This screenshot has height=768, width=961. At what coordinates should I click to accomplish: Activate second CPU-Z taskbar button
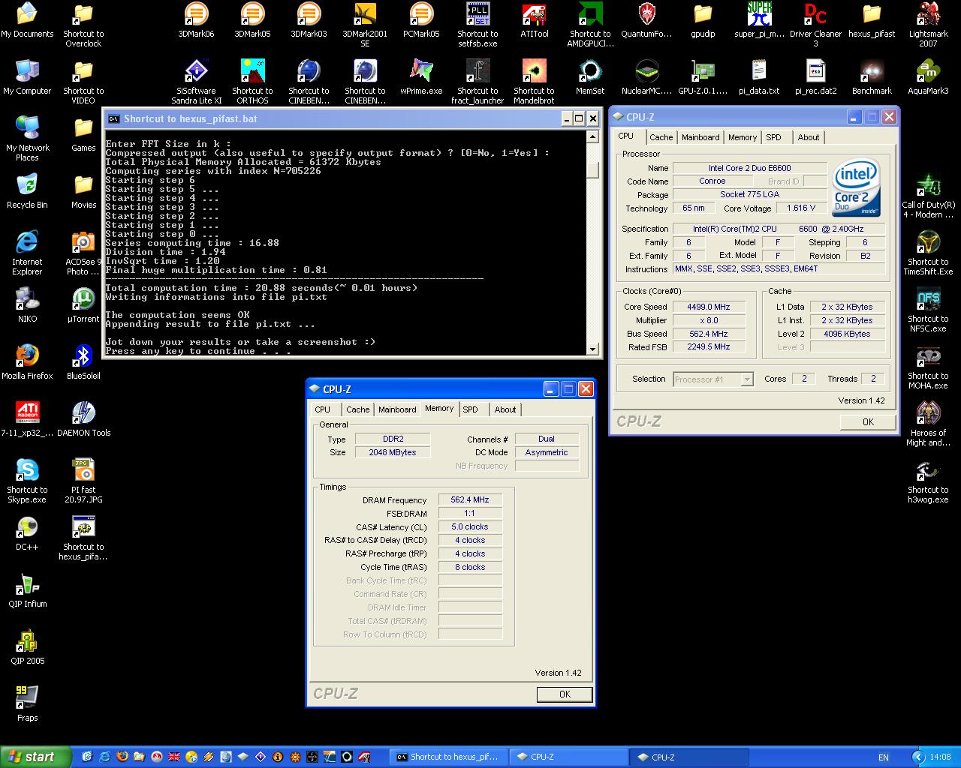(x=688, y=757)
